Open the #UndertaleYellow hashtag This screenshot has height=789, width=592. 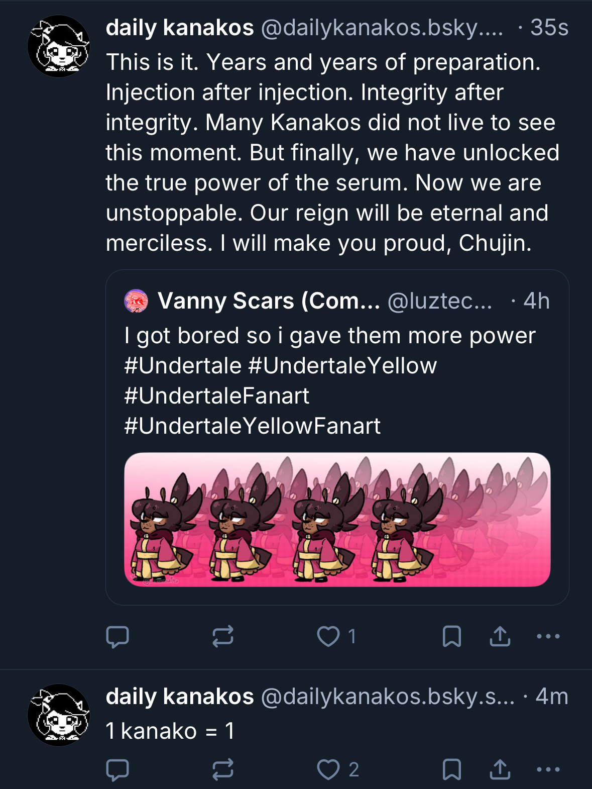point(342,366)
